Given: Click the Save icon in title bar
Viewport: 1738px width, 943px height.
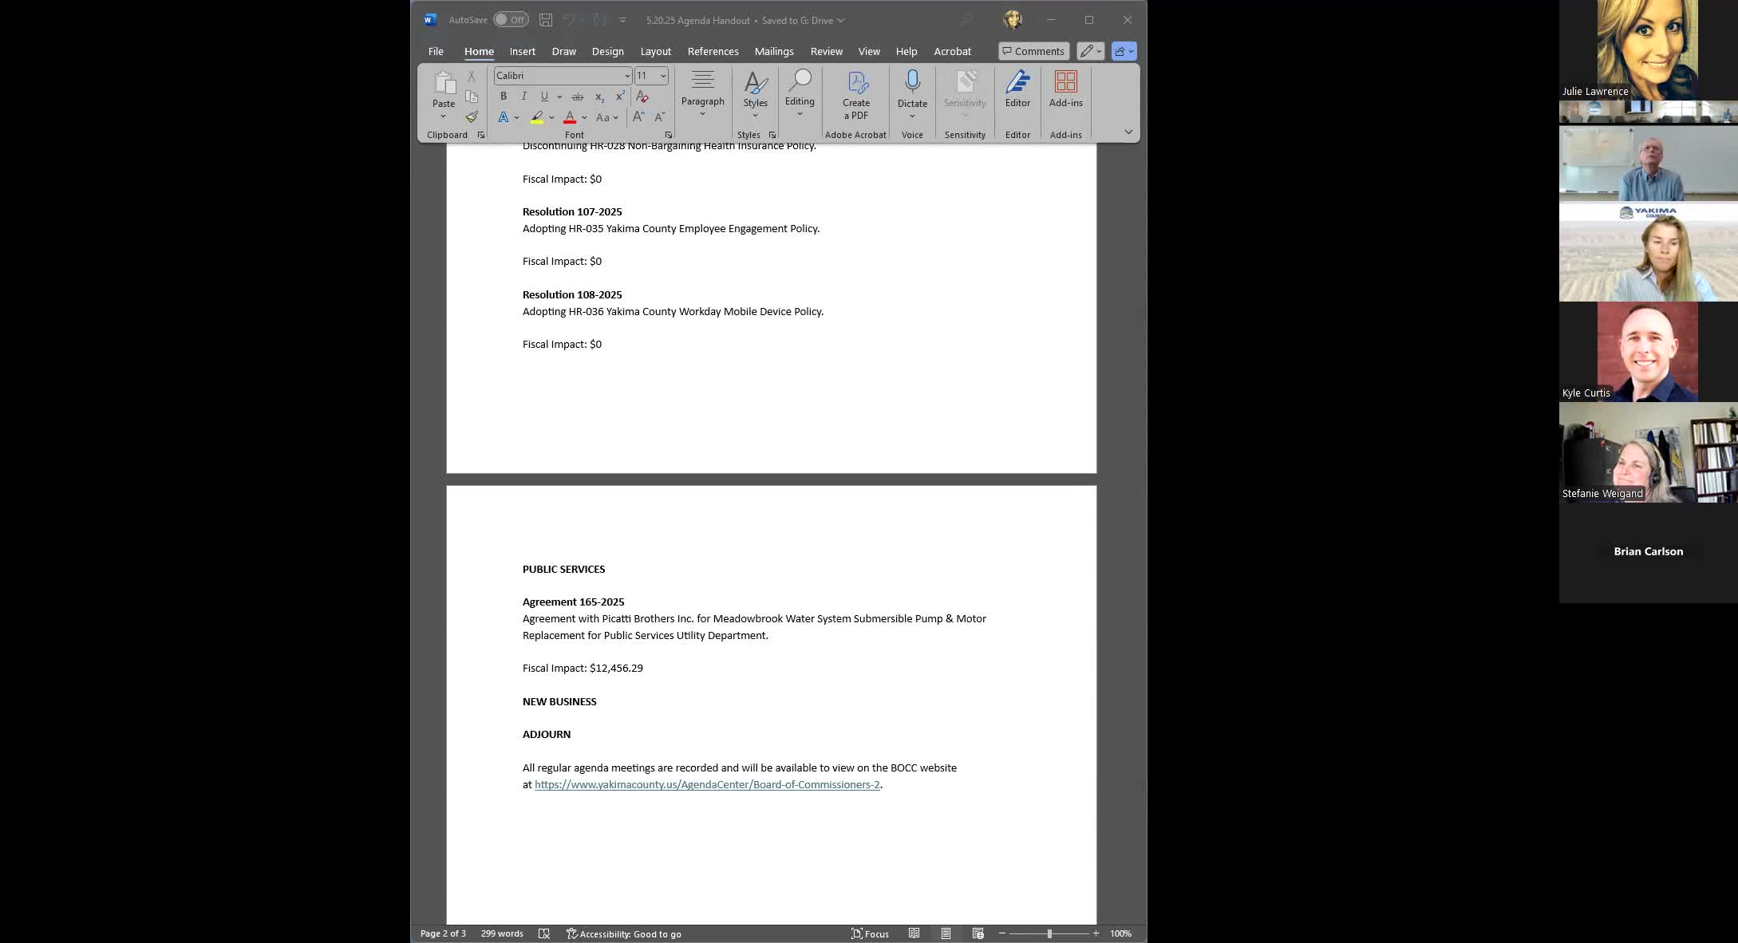Looking at the screenshot, I should [546, 20].
